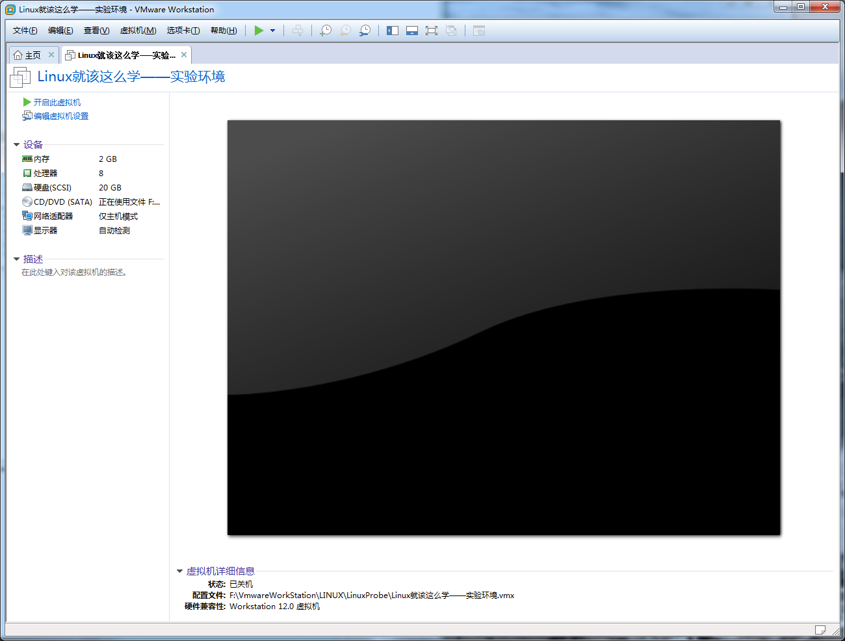
Task: Click the green power-on toolbar button
Action: pyautogui.click(x=259, y=31)
